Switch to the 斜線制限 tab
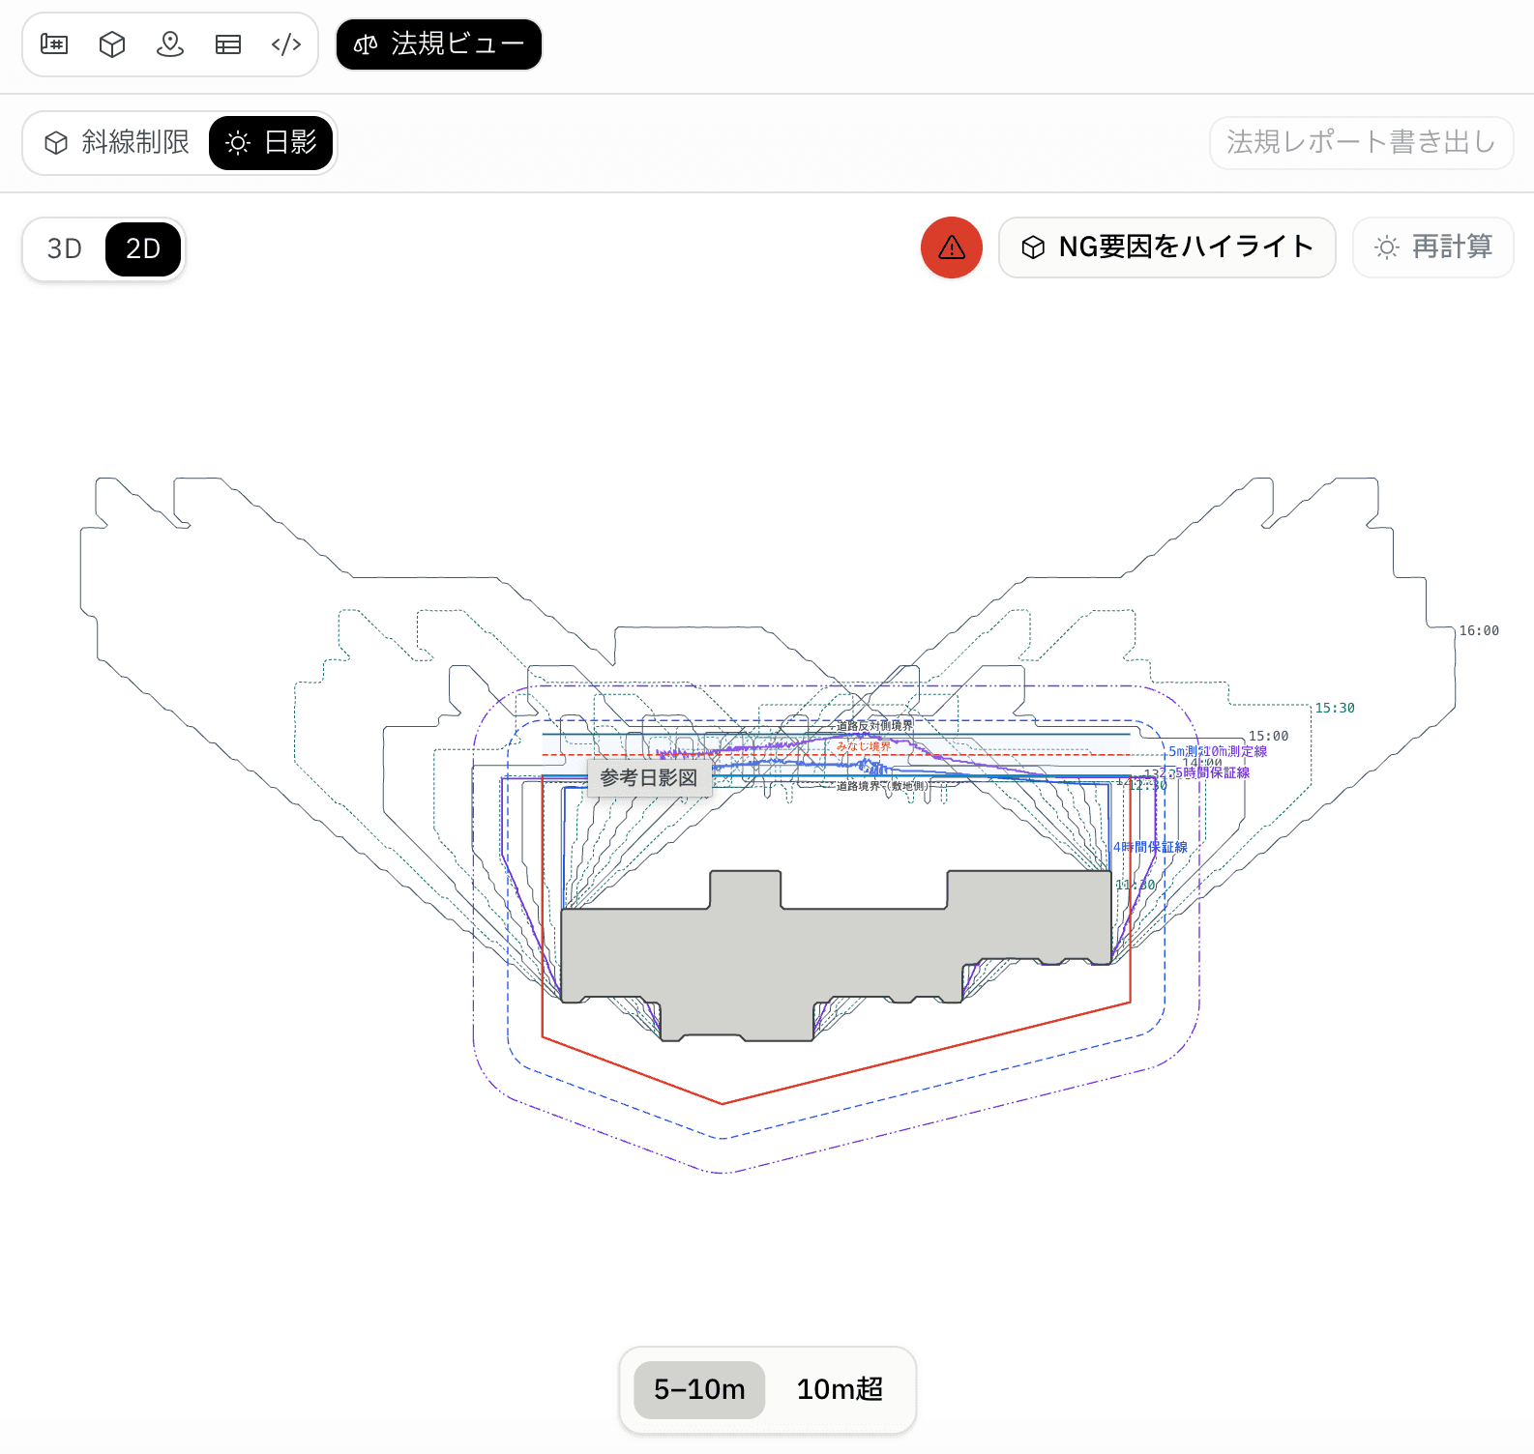 click(117, 143)
